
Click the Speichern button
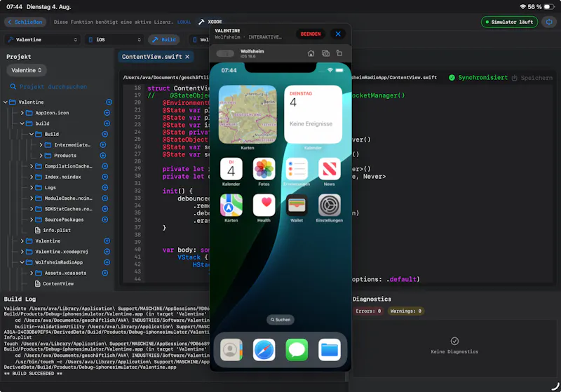tap(532, 78)
